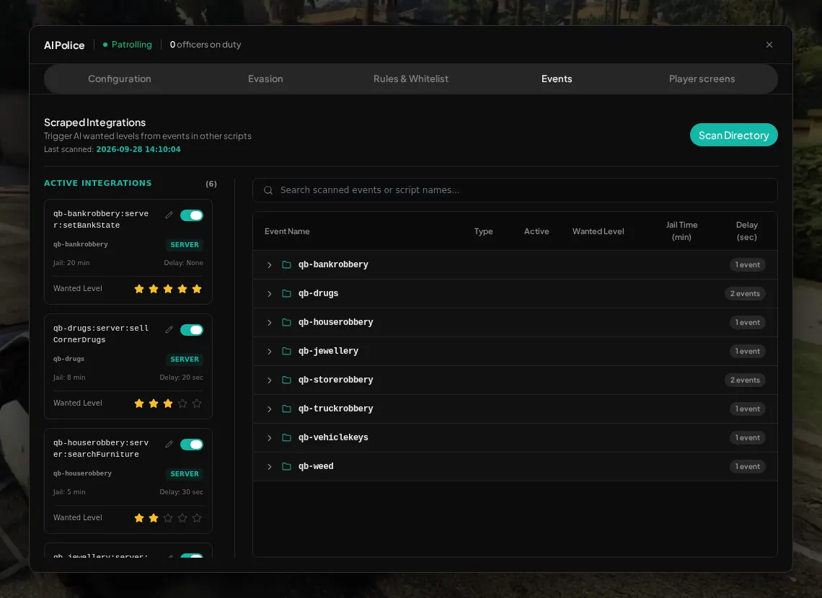Expand the qb-vehiclekeys event group
822x598 pixels.
(270, 438)
